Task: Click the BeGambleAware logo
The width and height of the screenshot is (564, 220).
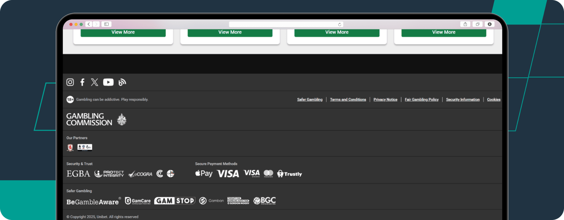Action: 94,201
